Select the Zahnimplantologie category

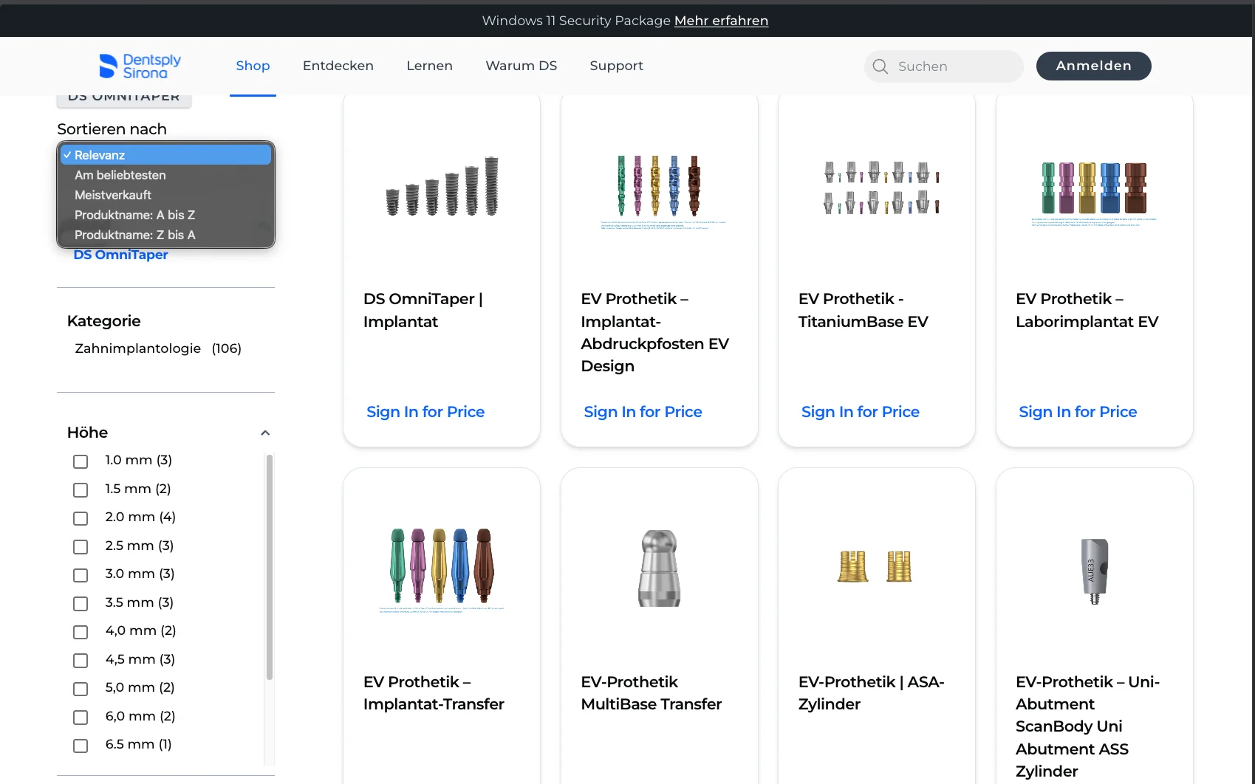[158, 348]
